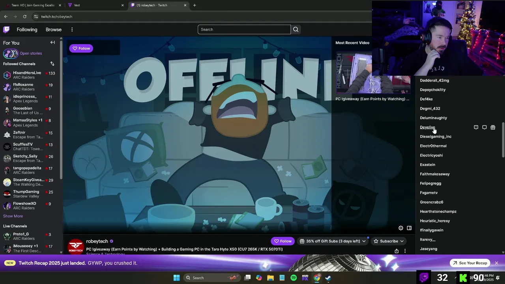505x284 pixels.
Task: Open the player settings gear
Action: [401, 228]
